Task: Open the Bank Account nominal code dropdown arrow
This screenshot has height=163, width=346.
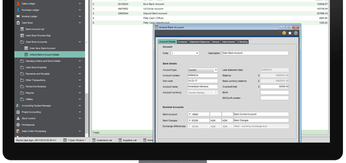Action: 190,114
